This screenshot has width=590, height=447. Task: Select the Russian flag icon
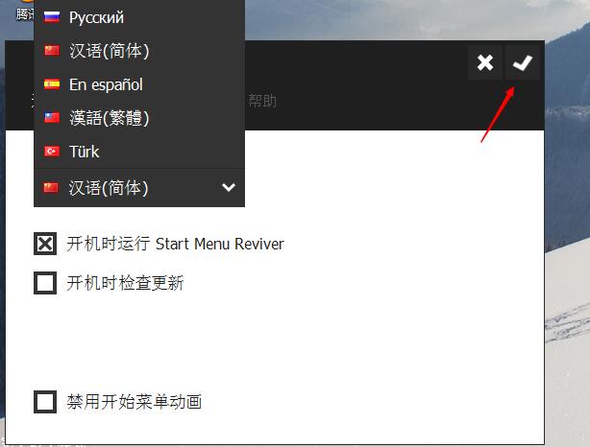coord(52,17)
